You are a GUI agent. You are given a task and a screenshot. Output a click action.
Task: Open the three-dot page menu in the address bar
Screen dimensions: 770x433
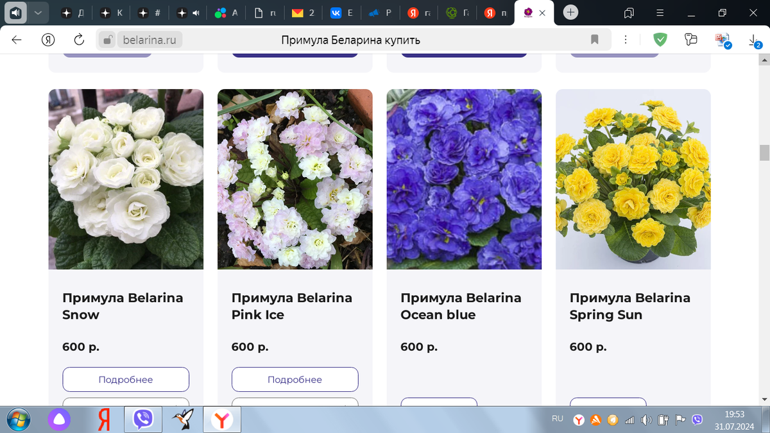click(x=626, y=40)
